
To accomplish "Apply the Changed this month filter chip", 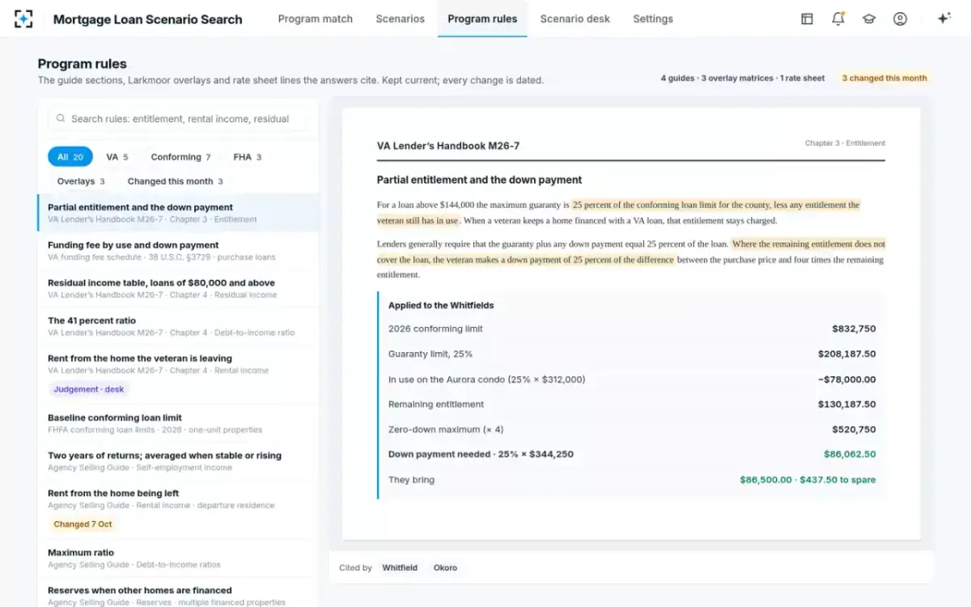I will point(175,181).
